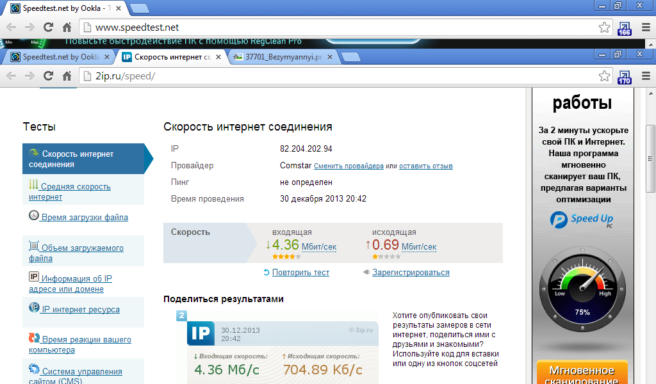The image size is (656, 384).
Task: Click the page vertical scrollbar thumb
Action: pos(651,159)
